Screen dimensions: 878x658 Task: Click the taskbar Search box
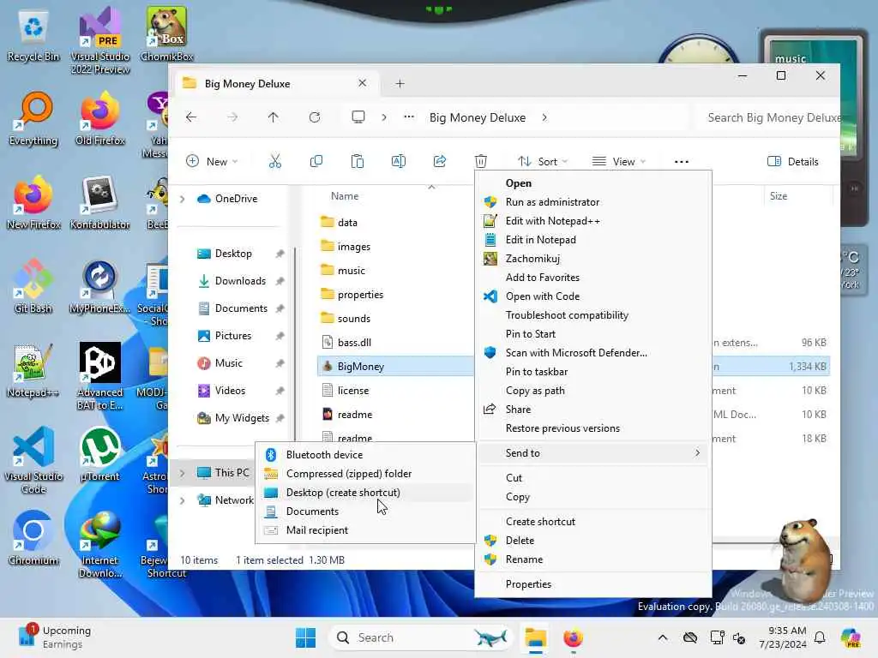tap(423, 637)
